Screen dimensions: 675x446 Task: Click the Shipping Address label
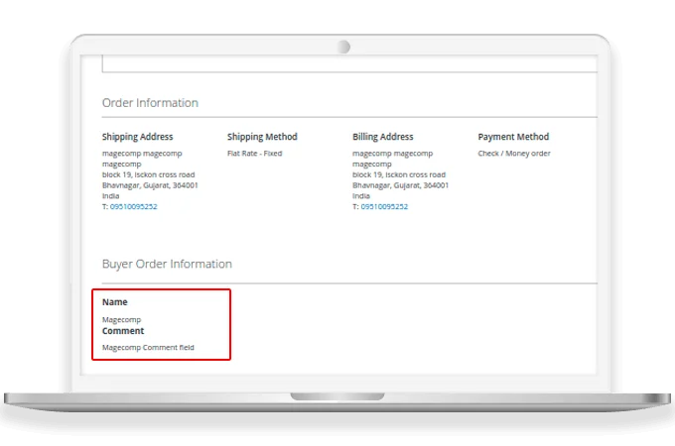137,137
